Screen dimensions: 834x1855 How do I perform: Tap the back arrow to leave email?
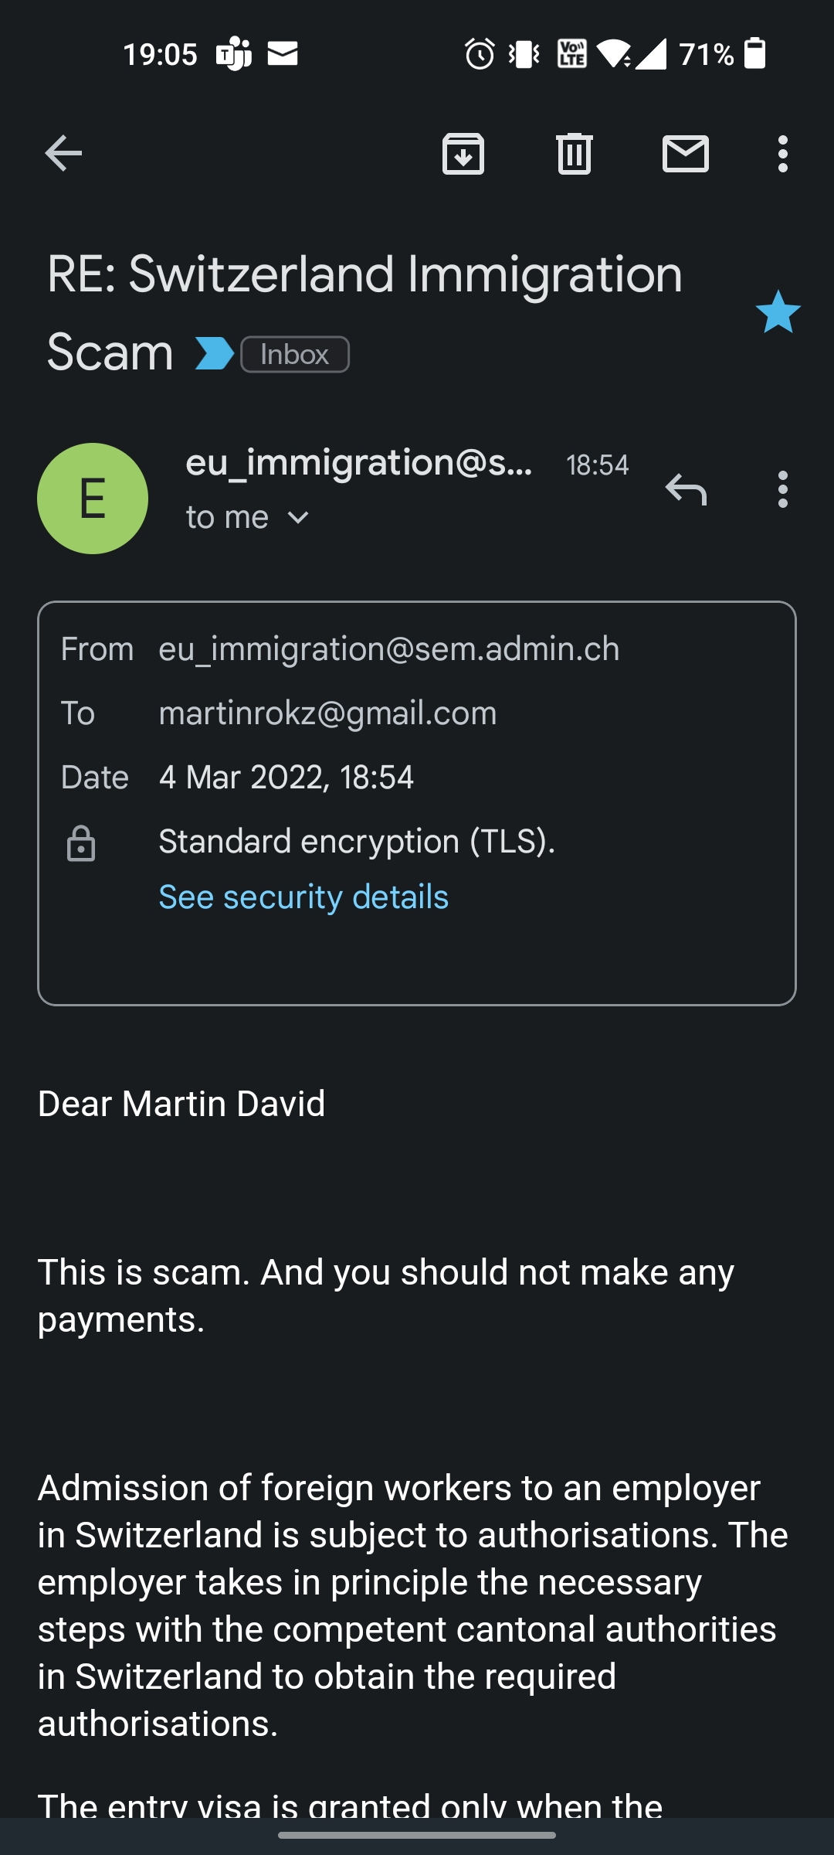(x=63, y=153)
